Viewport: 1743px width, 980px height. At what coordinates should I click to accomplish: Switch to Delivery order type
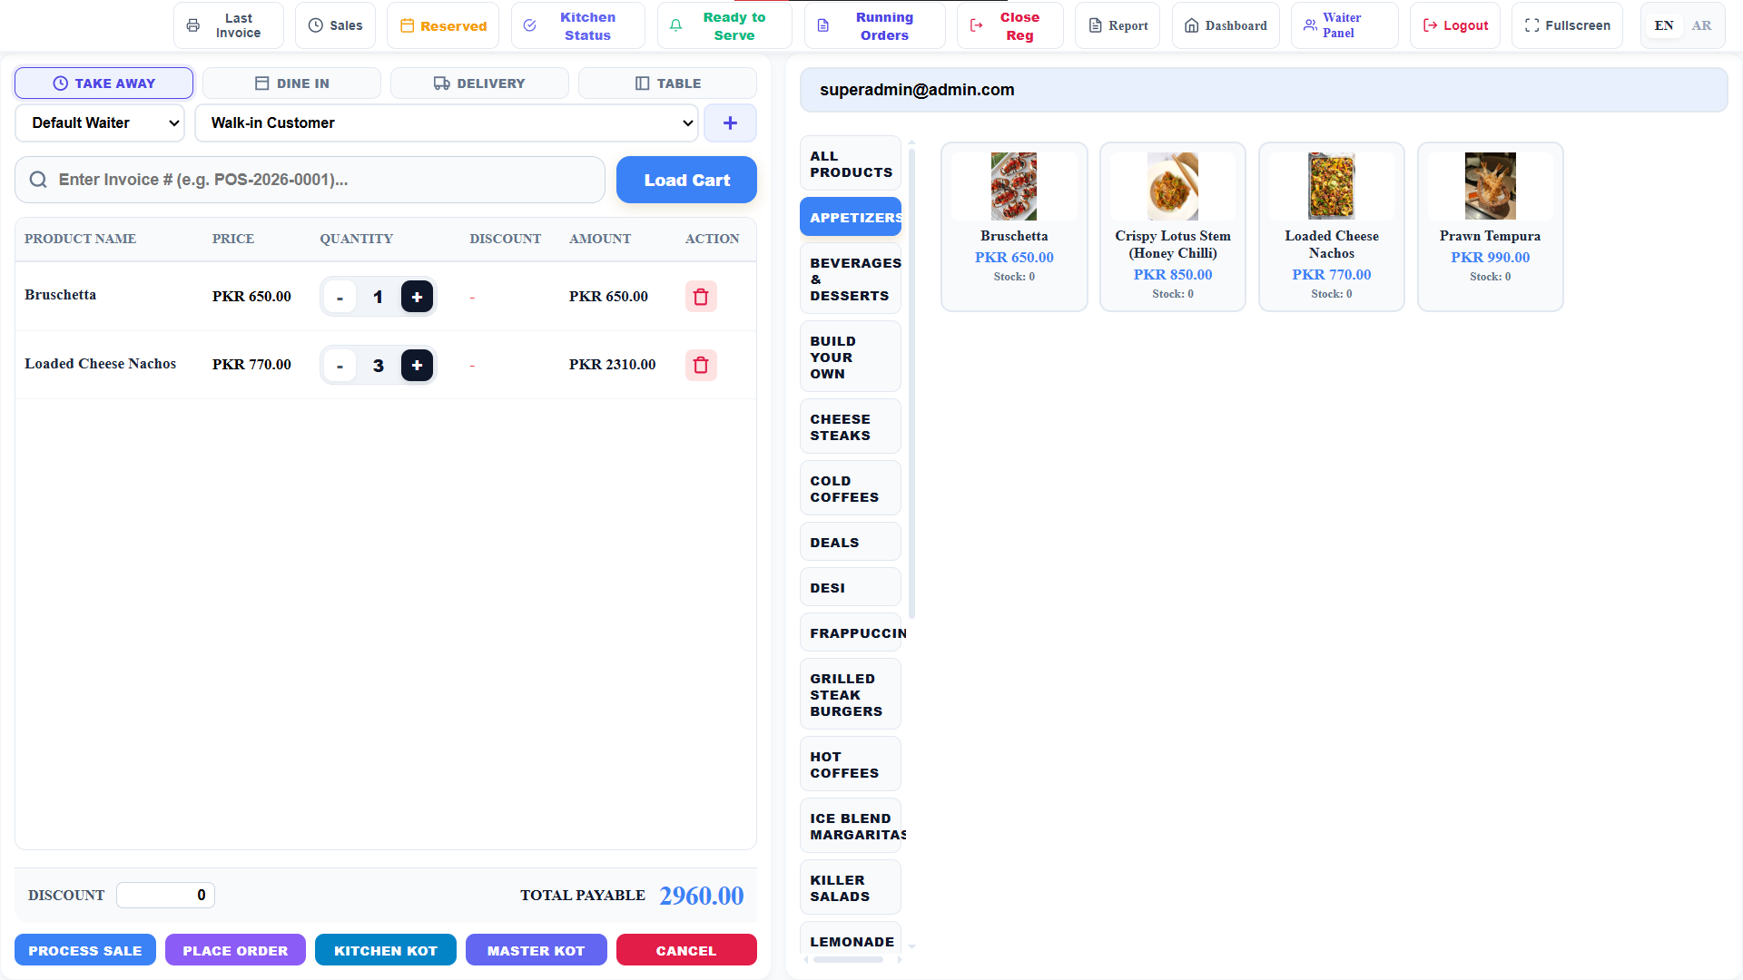click(x=479, y=83)
